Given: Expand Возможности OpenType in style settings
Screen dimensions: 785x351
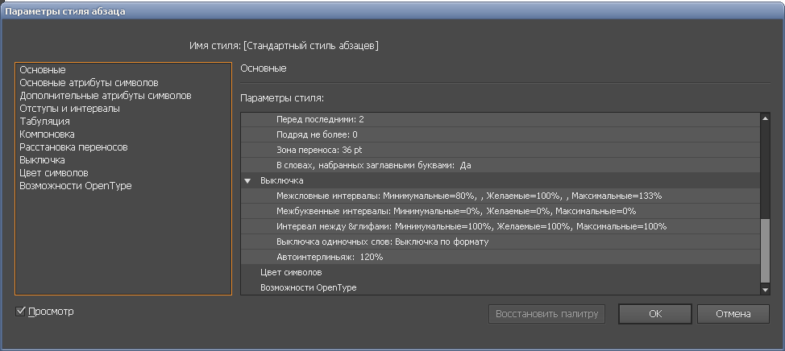Looking at the screenshot, I should point(308,287).
